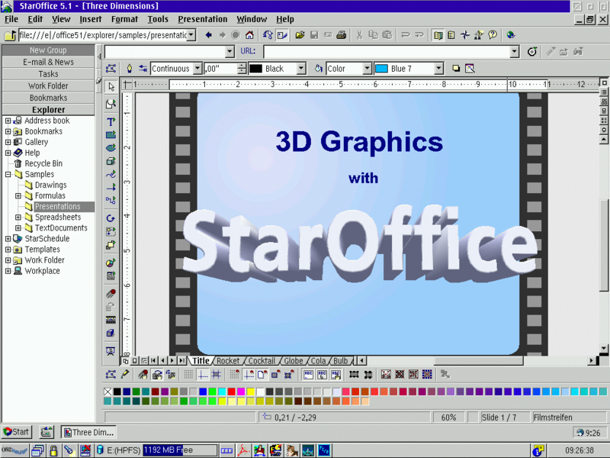The image size is (610, 458).
Task: Open the Presentation menu
Action: [203, 19]
